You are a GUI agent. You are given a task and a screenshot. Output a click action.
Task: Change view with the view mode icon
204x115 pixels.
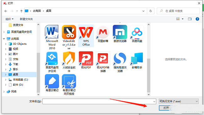(178, 19)
